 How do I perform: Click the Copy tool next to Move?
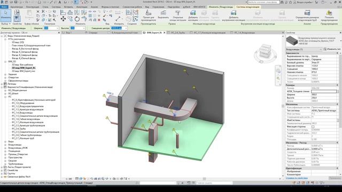pos(70,19)
